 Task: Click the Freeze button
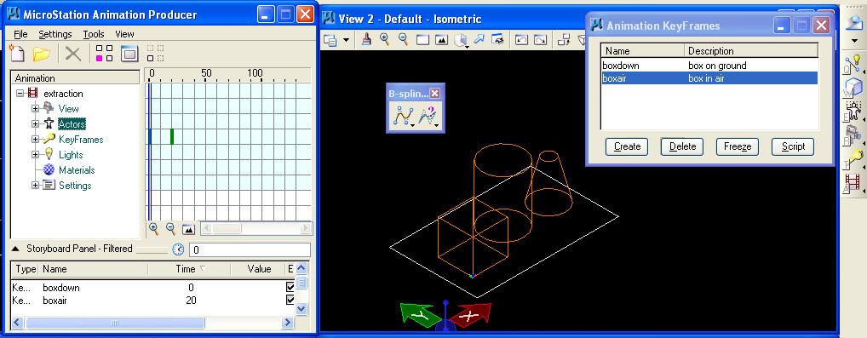(x=738, y=146)
